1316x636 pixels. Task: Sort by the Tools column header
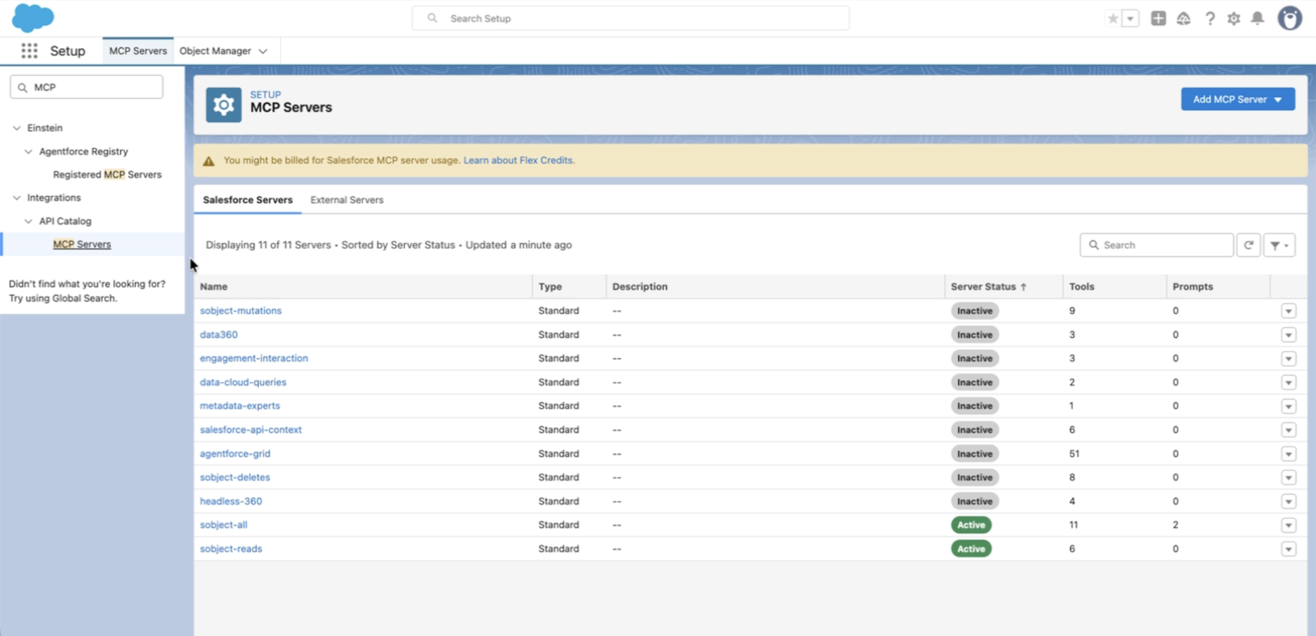[x=1081, y=287]
